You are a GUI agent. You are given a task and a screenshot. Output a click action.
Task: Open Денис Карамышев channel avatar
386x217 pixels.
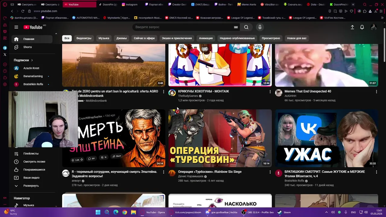click(x=172, y=173)
